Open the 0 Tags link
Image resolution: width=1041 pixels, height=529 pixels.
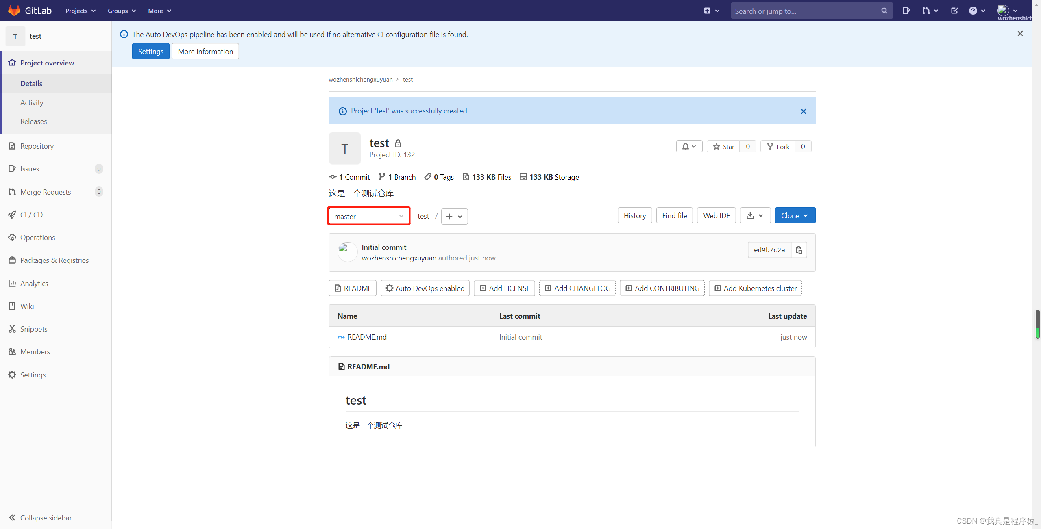point(439,177)
